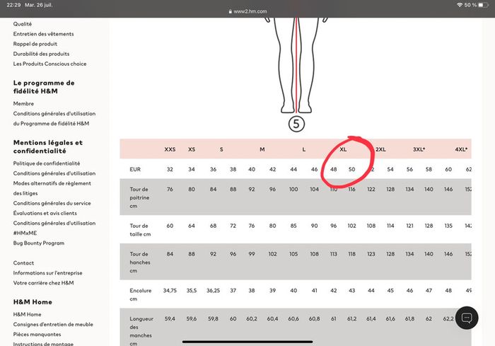Visit Bug Bounty Program page
495x346 pixels.
tap(38, 243)
